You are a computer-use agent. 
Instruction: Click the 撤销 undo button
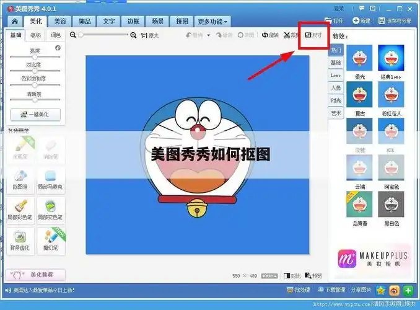195,35
